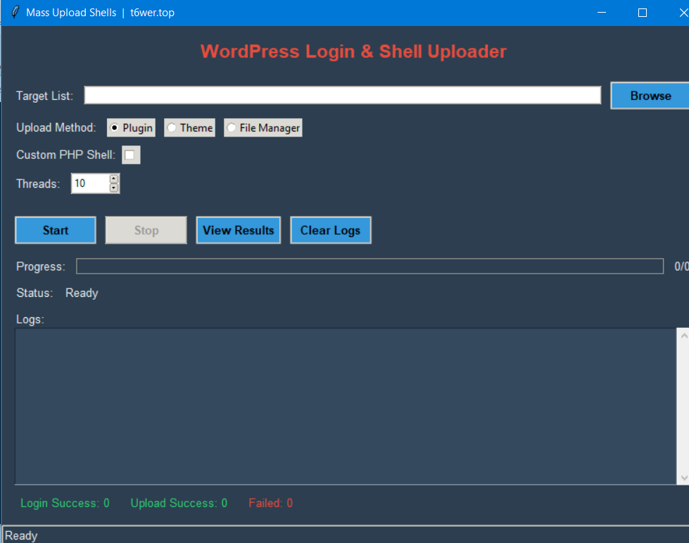
Task: Click the 'Target List:' label
Action: (x=44, y=96)
